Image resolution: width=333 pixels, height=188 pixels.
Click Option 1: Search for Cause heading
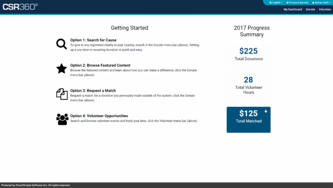pos(93,40)
